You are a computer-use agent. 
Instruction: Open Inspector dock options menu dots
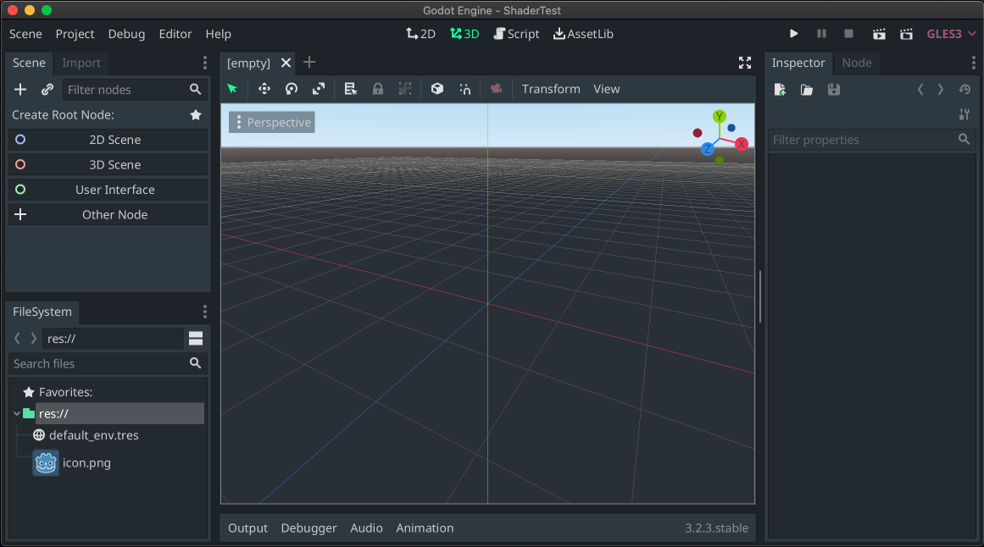tap(973, 63)
